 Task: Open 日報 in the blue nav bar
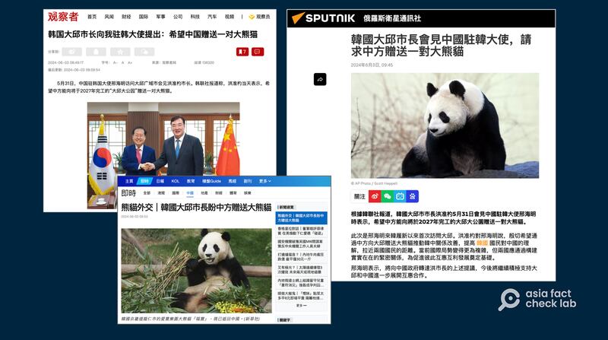pos(160,181)
